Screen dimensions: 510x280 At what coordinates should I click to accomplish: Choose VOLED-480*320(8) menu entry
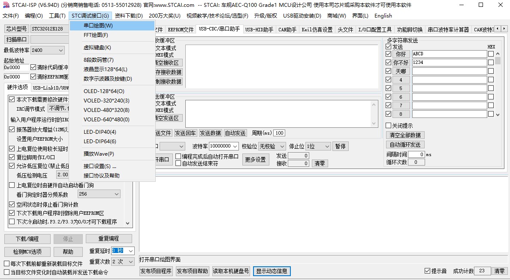(112, 110)
